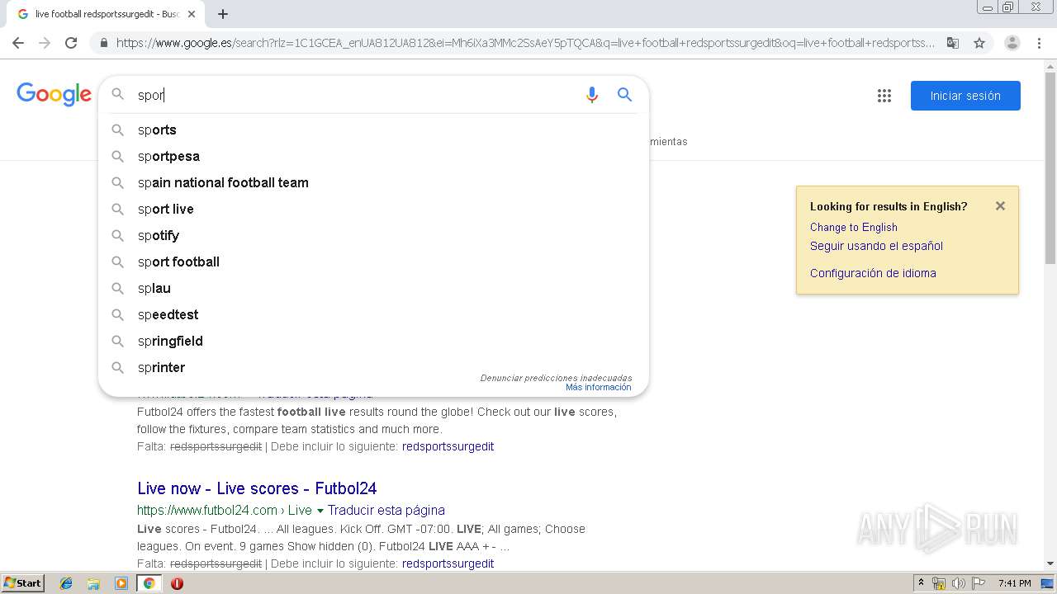This screenshot has width=1057, height=594.
Task: Click the browser back arrow
Action: pyautogui.click(x=18, y=43)
